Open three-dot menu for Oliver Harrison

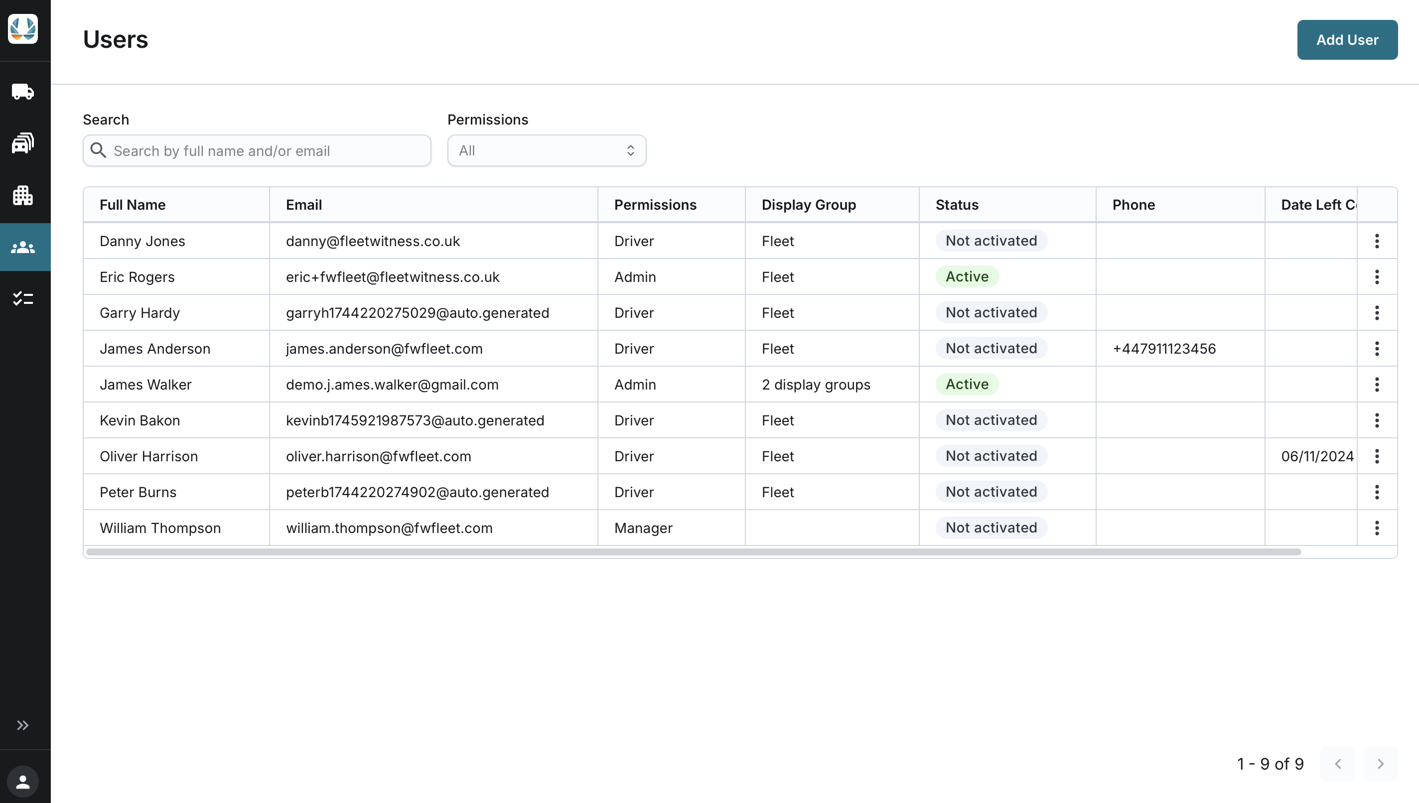(x=1377, y=456)
